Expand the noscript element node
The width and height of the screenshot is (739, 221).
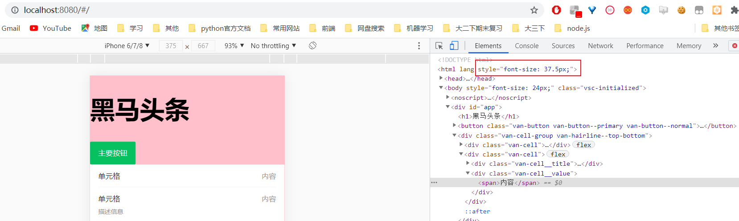pyautogui.click(x=448, y=97)
